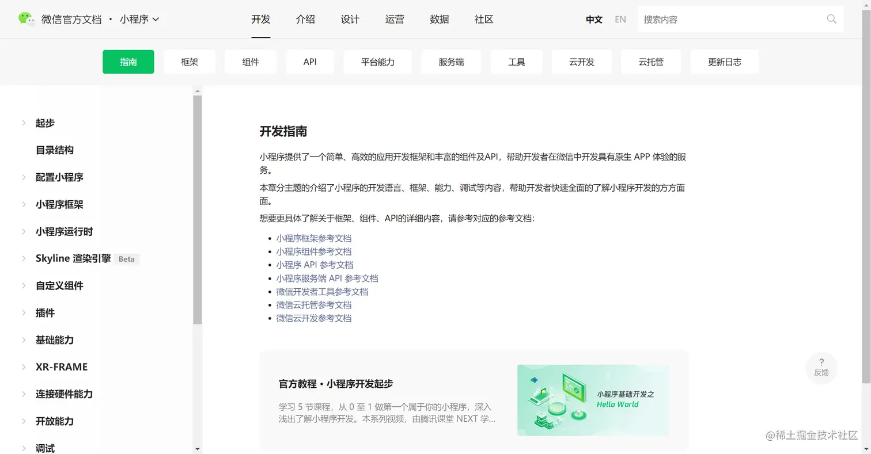The image size is (871, 454).
Task: Open the 小程序 API 参考文档 link
Action: (x=315, y=265)
